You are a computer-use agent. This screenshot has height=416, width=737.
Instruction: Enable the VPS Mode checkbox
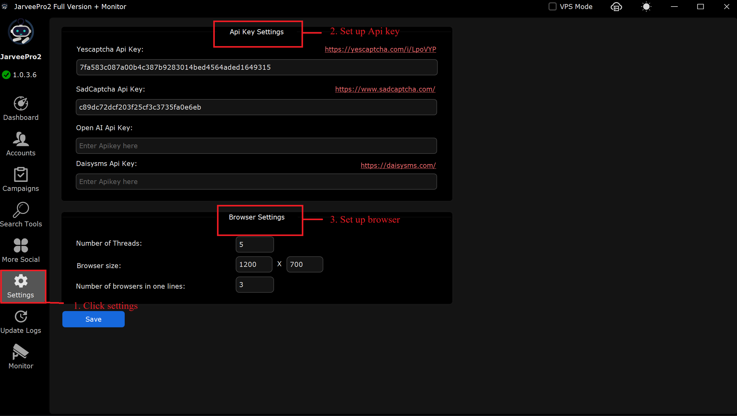tap(552, 7)
